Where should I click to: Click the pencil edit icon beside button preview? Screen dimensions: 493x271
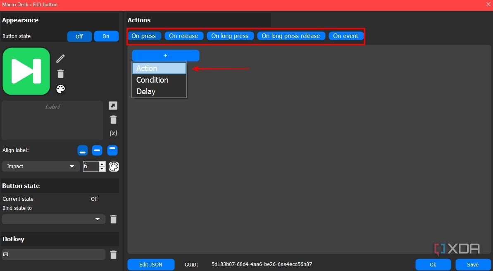pyautogui.click(x=61, y=59)
